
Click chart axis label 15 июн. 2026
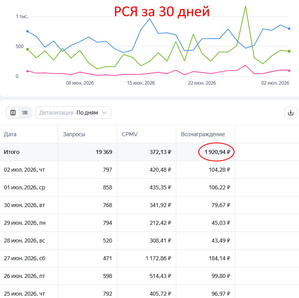pyautogui.click(x=141, y=83)
